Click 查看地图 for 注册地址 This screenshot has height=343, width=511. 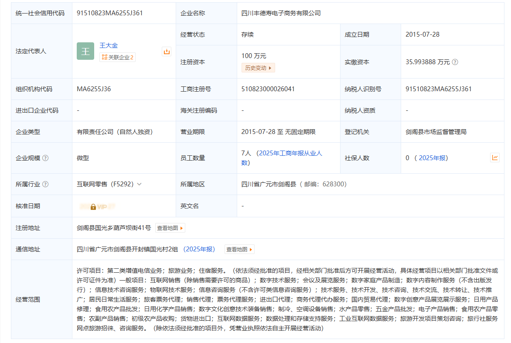pyautogui.click(x=170, y=228)
